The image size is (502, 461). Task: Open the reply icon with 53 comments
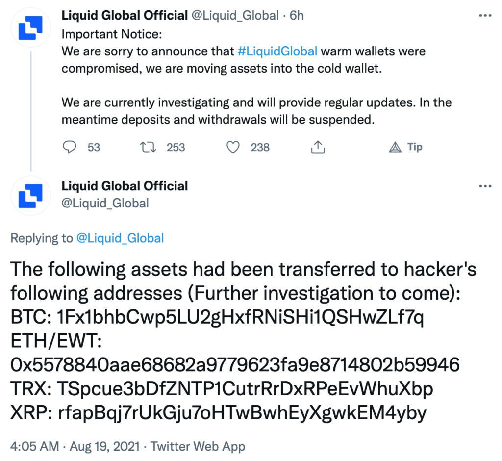point(70,147)
